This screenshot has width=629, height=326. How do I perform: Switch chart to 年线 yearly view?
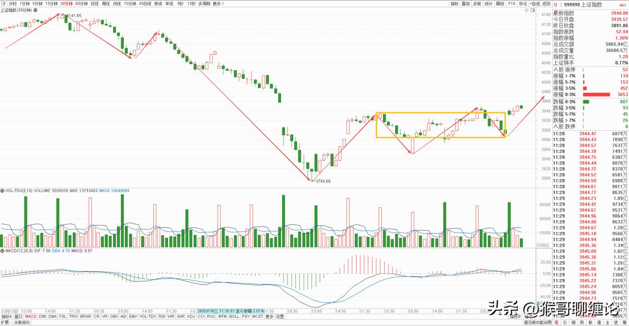(x=169, y=3)
